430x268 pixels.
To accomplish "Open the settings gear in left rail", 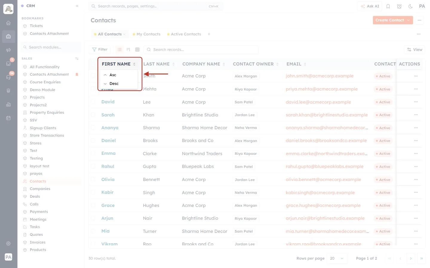I will 8,244.
